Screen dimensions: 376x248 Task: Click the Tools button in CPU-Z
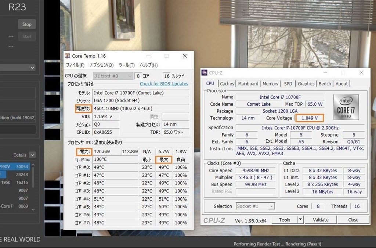pyautogui.click(x=285, y=220)
